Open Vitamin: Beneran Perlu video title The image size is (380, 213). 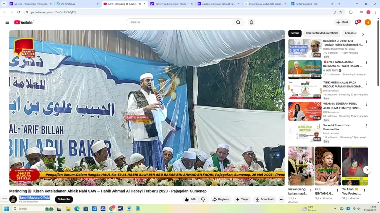point(342,106)
